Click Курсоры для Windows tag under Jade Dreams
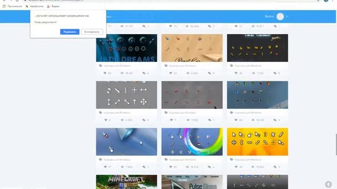337x189 pixels. (x=117, y=66)
